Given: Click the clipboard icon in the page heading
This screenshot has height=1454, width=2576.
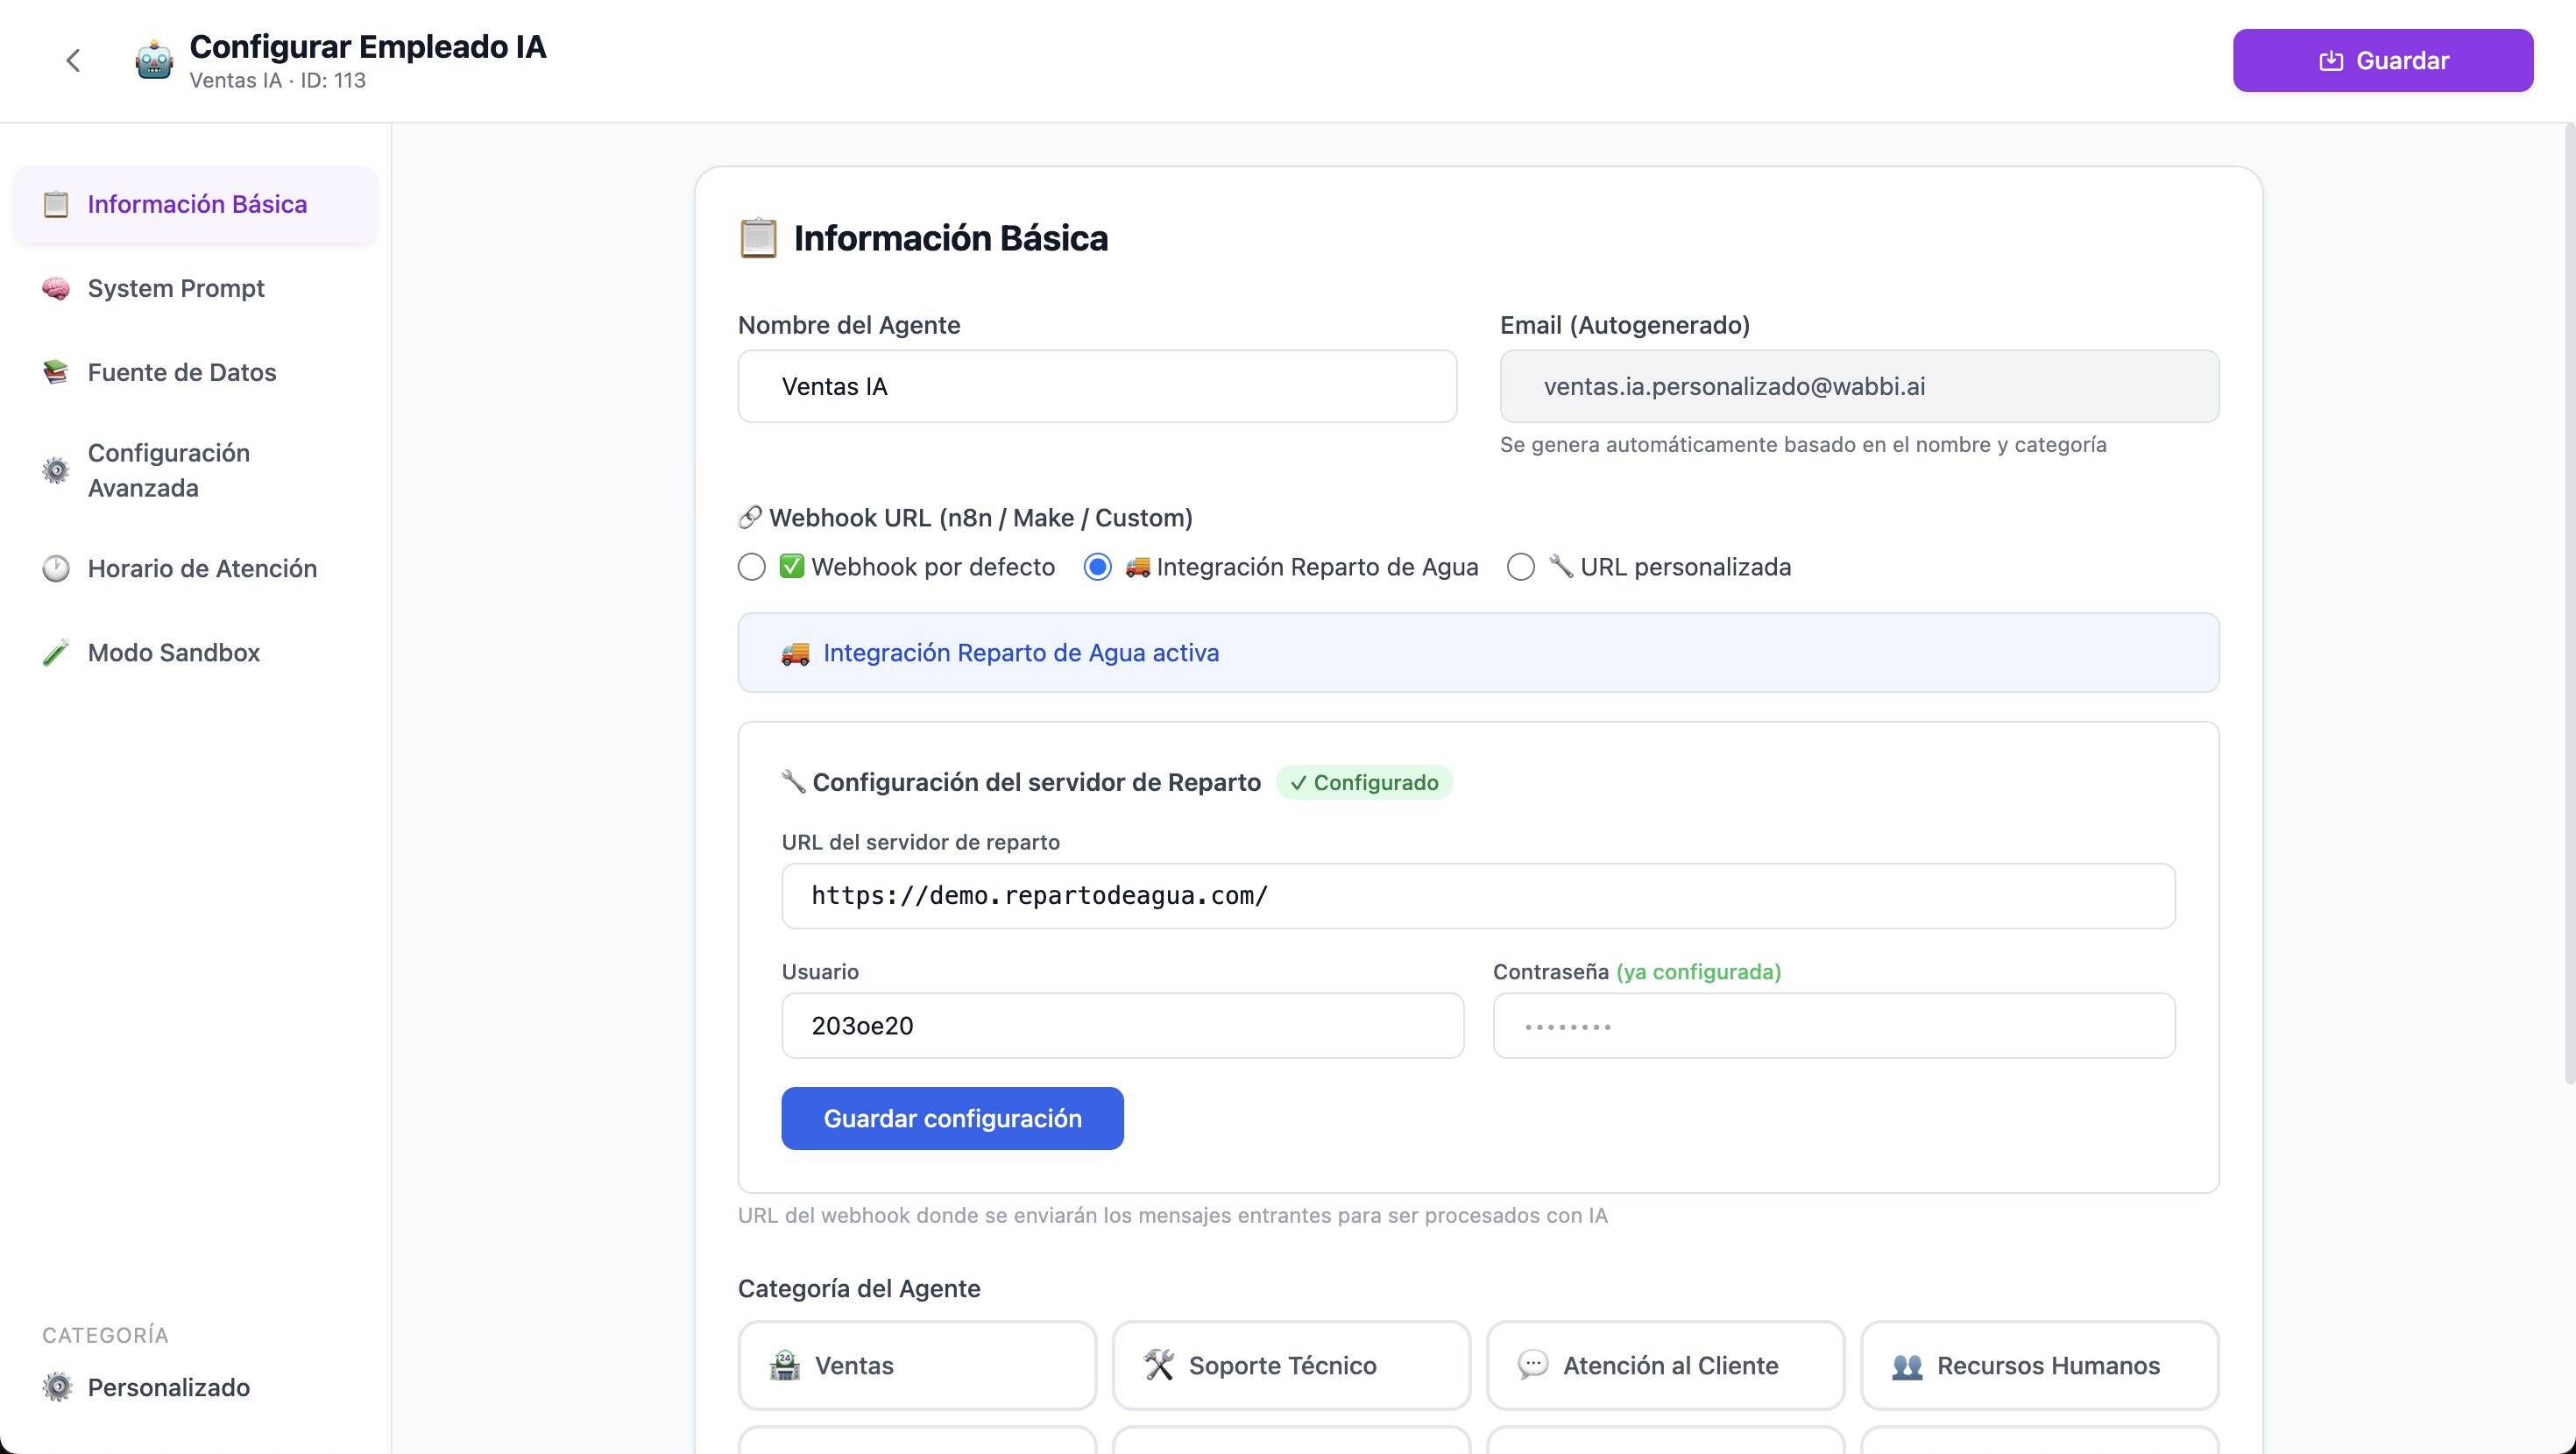Looking at the screenshot, I should point(758,238).
